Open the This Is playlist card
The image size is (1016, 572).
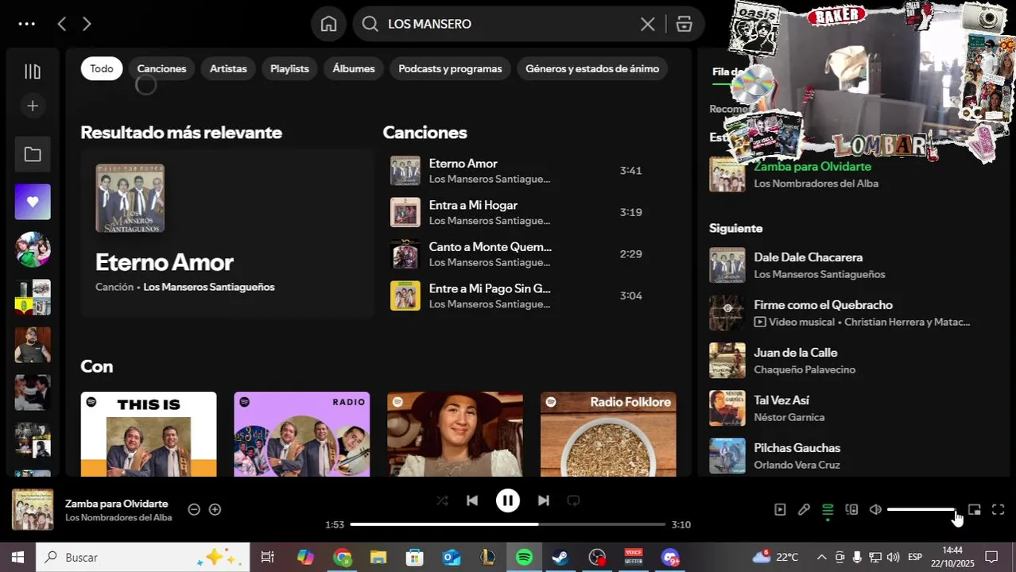coord(149,434)
